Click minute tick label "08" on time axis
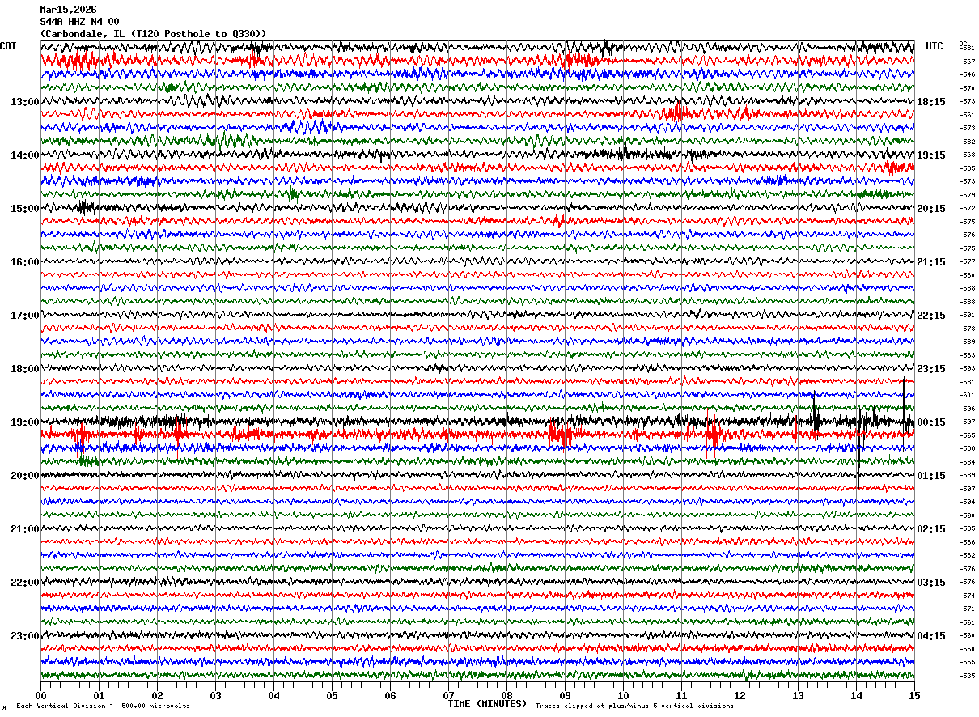Screen dimensions: 979x717 [x=506, y=695]
